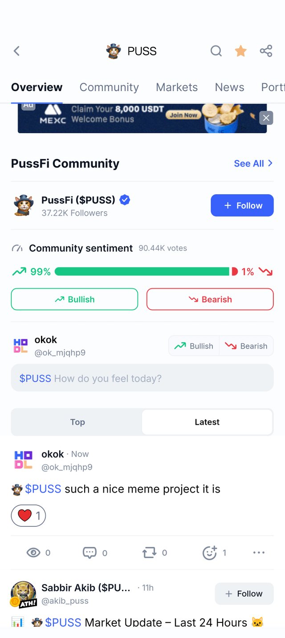Click the community sentiment percentage bar
The width and height of the screenshot is (285, 638).
(x=146, y=271)
